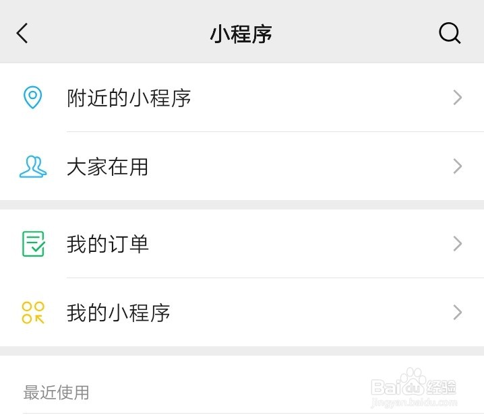Image resolution: width=484 pixels, height=419 pixels.
Task: Click the jingyan.baidu.com watermark URL
Action: tap(415, 403)
